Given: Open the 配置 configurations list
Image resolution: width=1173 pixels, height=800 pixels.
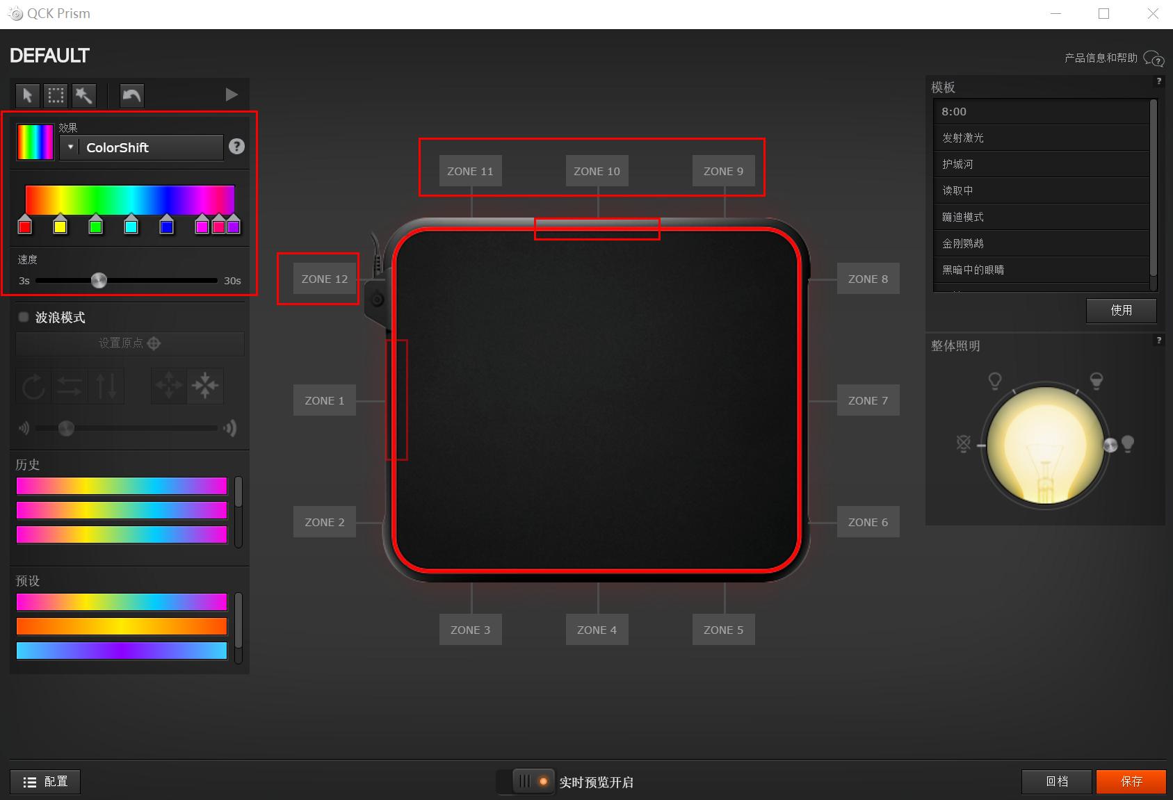Looking at the screenshot, I should [45, 782].
